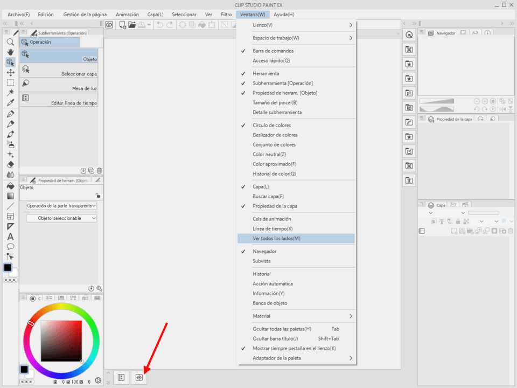Click the New canvas icon
This screenshot has height=388, width=517.
(122, 25)
